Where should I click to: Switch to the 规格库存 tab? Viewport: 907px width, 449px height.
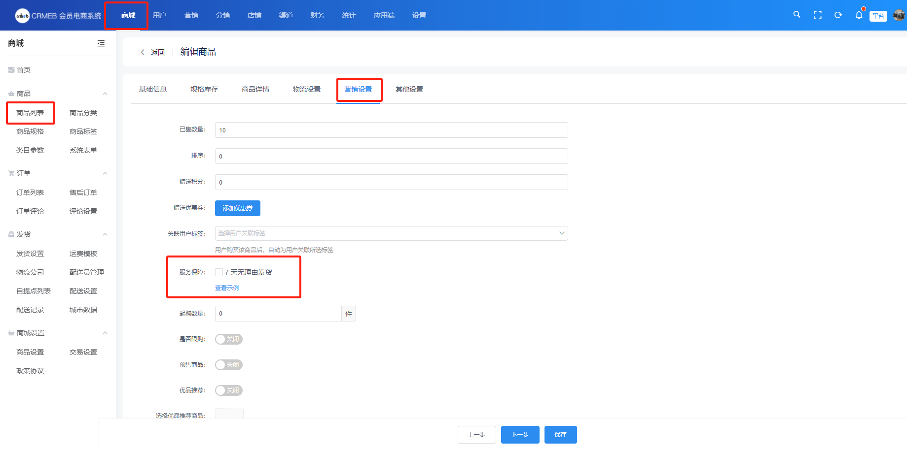(204, 89)
